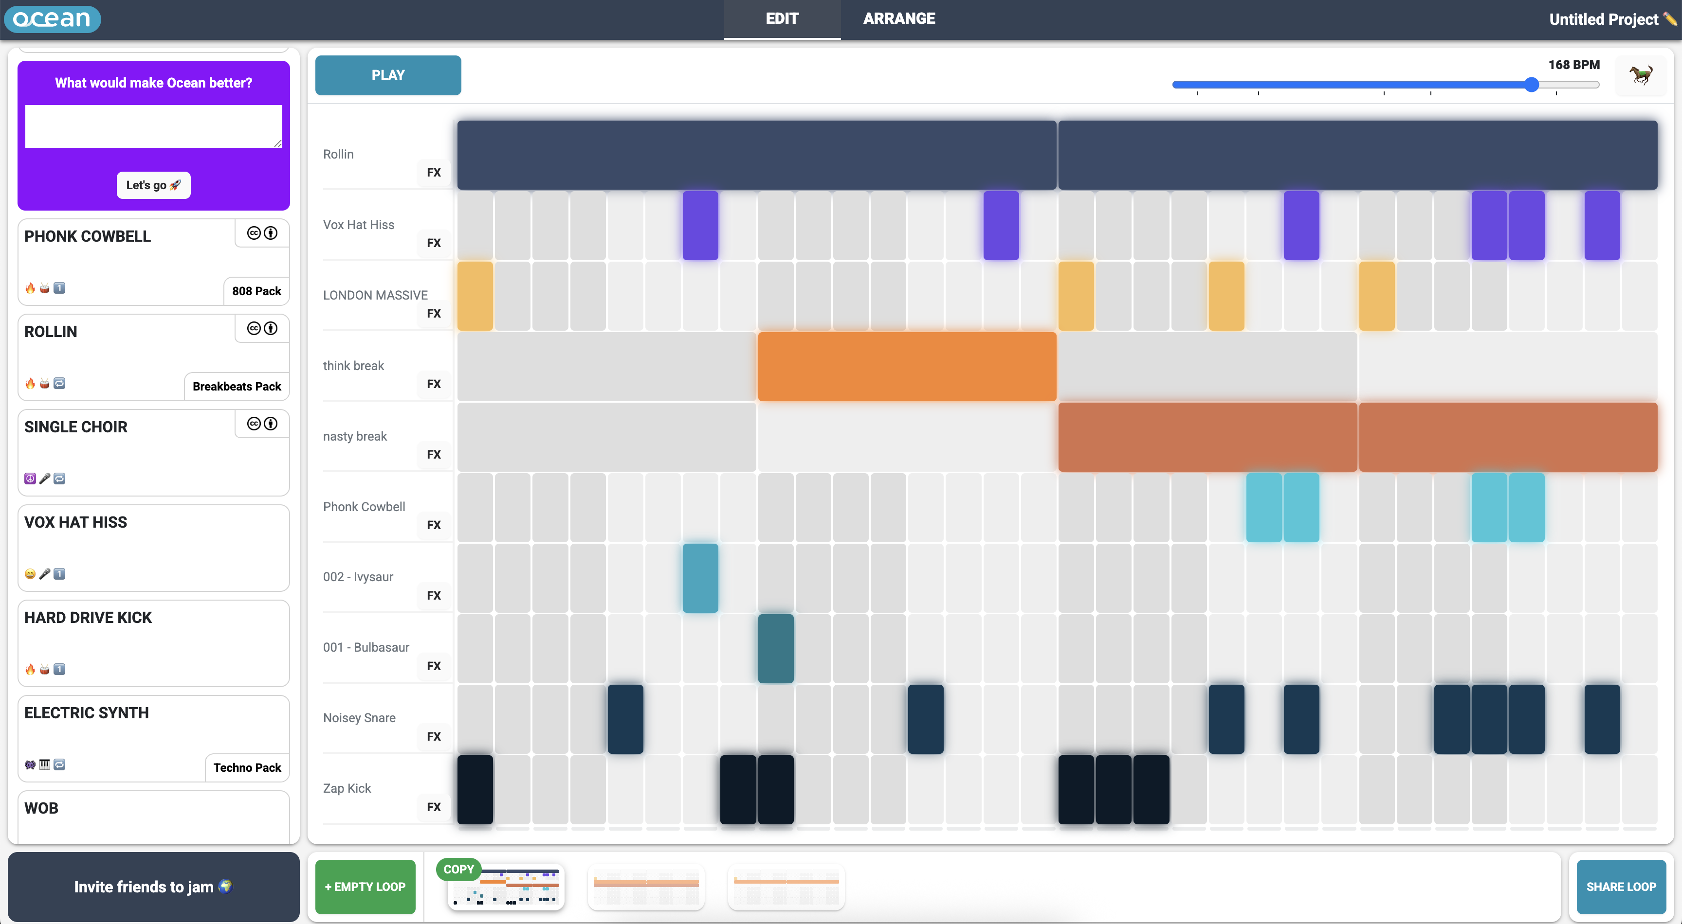This screenshot has height=924, width=1682.
Task: Toggle the first Zap Kick step off
Action: pyautogui.click(x=475, y=790)
